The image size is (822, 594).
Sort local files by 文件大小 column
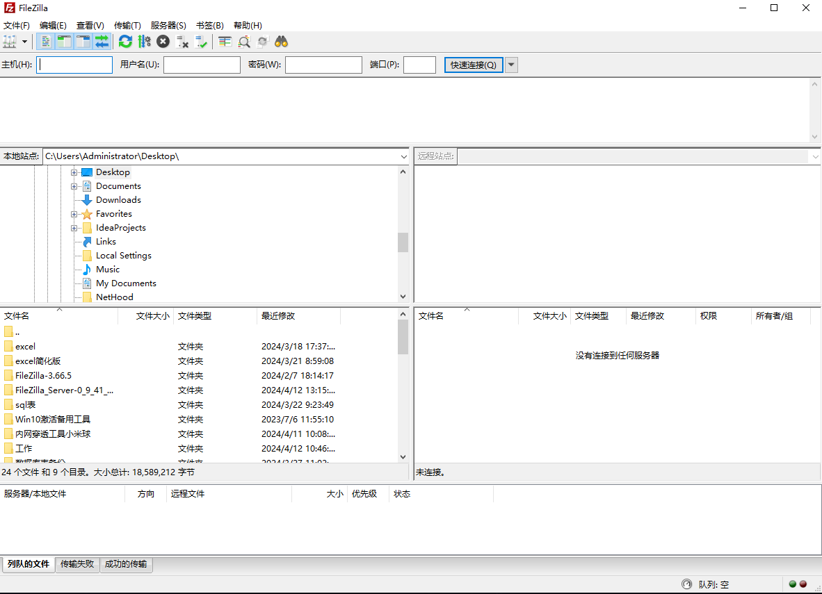coord(146,316)
